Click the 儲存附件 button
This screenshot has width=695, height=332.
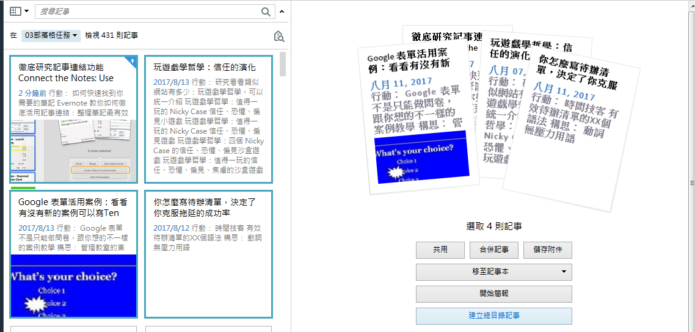tap(548, 250)
